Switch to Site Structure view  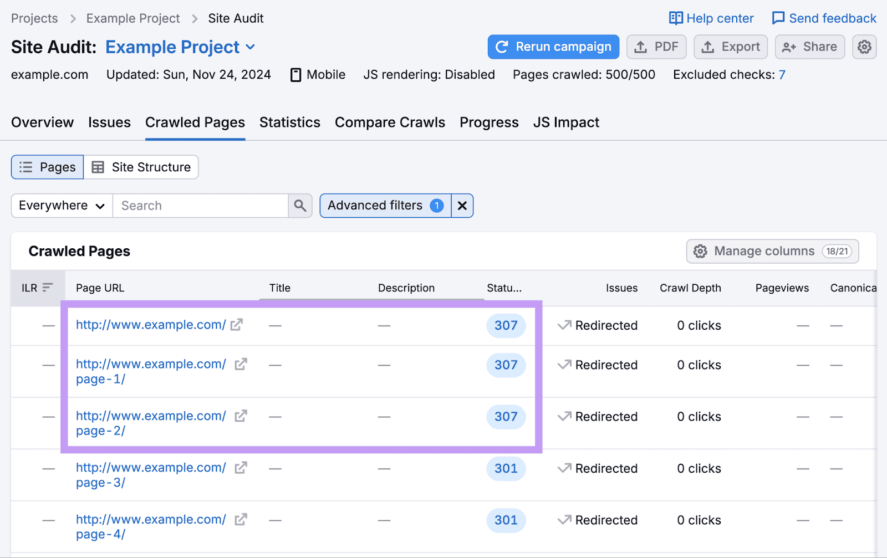[x=141, y=167]
